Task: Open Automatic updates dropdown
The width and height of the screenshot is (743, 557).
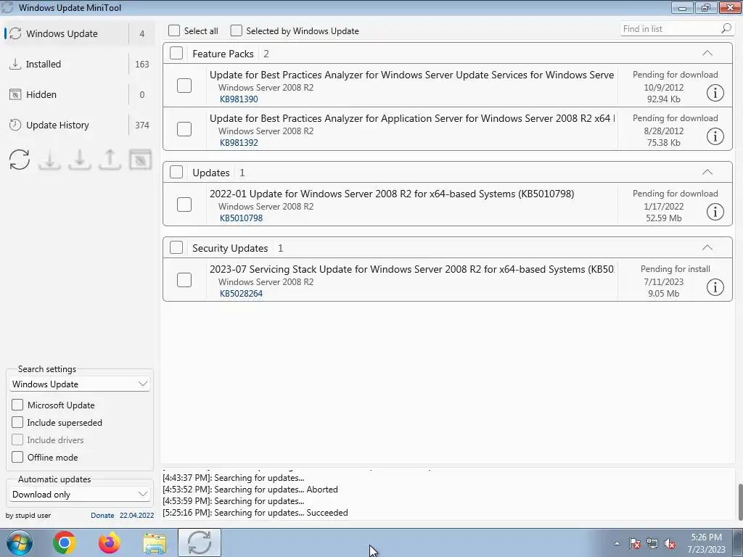Action: (80, 495)
